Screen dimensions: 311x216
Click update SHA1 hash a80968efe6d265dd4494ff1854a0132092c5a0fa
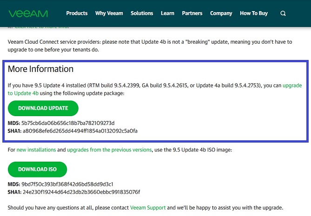[80, 131]
